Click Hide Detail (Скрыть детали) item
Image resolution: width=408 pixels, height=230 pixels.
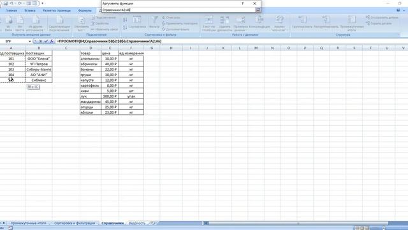[379, 23]
